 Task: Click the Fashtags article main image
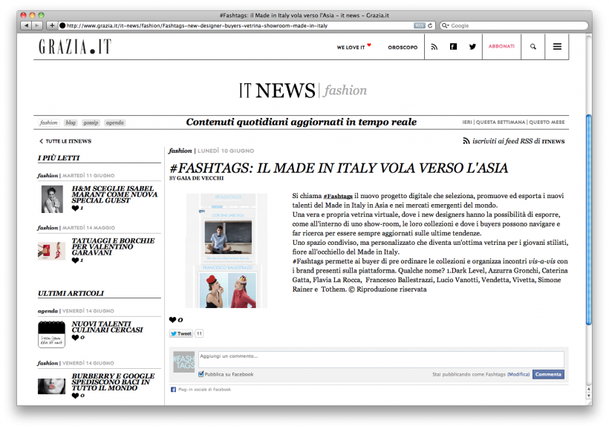pyautogui.click(x=227, y=250)
